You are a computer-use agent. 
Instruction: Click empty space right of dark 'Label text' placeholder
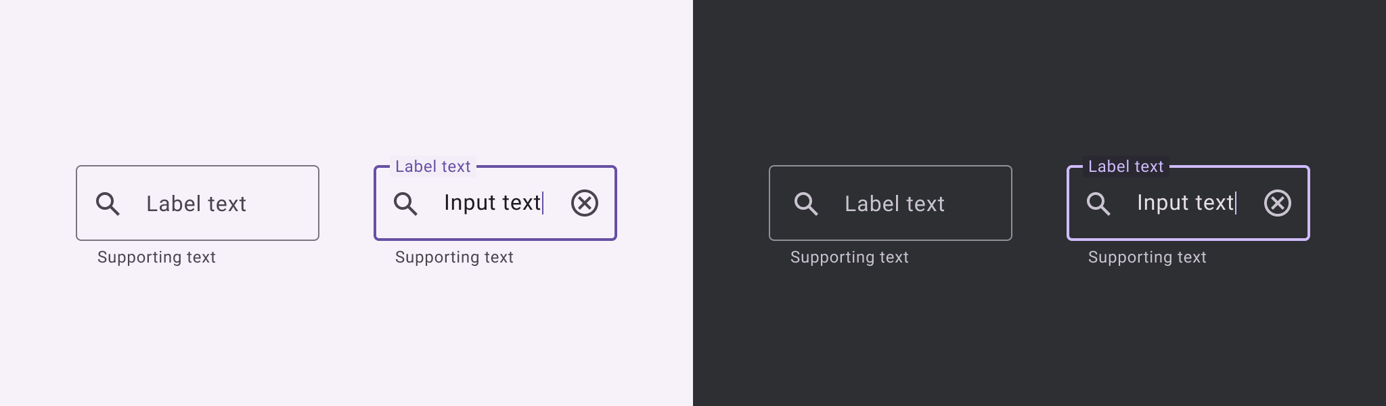tap(980, 204)
